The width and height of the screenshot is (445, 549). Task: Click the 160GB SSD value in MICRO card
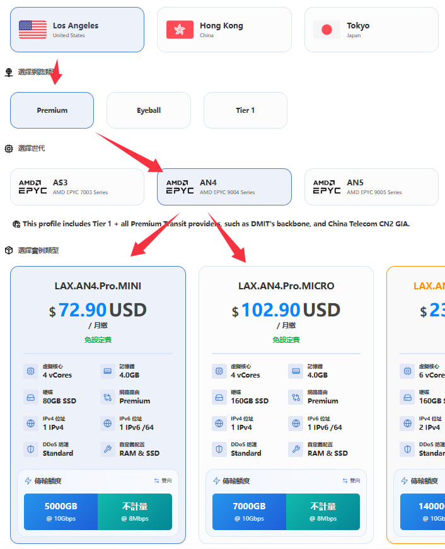coord(250,401)
